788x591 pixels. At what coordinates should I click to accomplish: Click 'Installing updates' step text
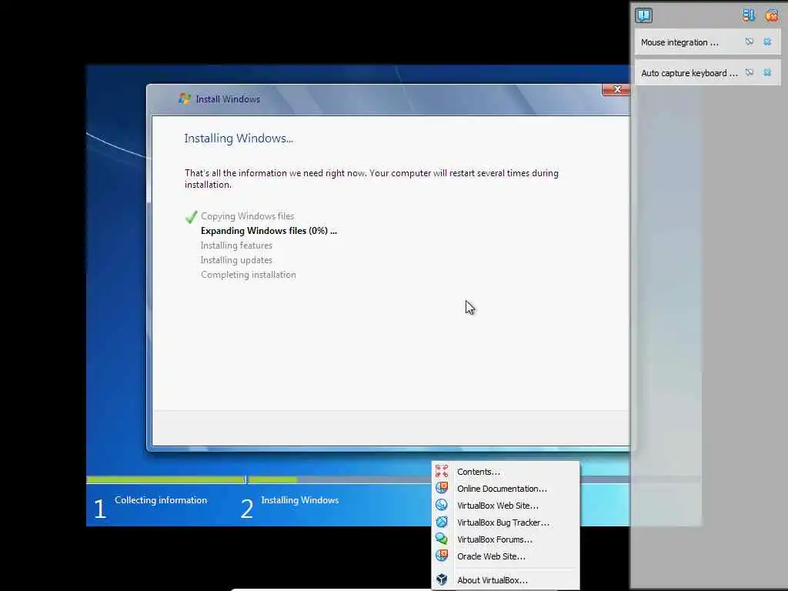(236, 260)
